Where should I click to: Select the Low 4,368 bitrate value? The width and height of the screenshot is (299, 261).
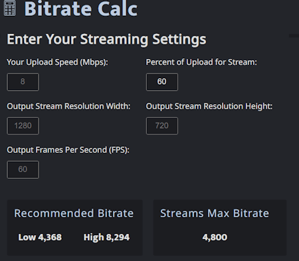tap(40, 237)
